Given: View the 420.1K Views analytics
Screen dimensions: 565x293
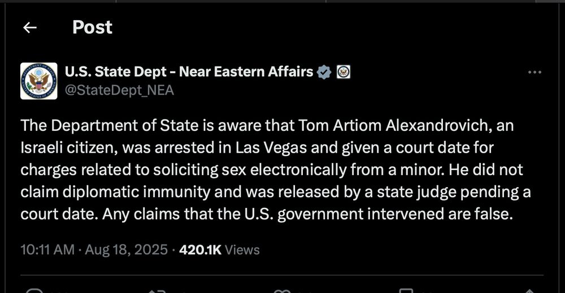Looking at the screenshot, I should pyautogui.click(x=219, y=250).
